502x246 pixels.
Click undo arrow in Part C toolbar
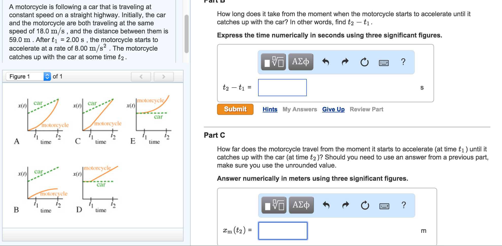tap(326, 205)
